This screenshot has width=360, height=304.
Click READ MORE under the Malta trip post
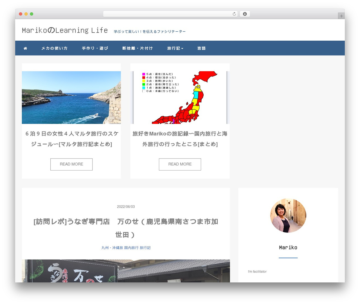[71, 164]
